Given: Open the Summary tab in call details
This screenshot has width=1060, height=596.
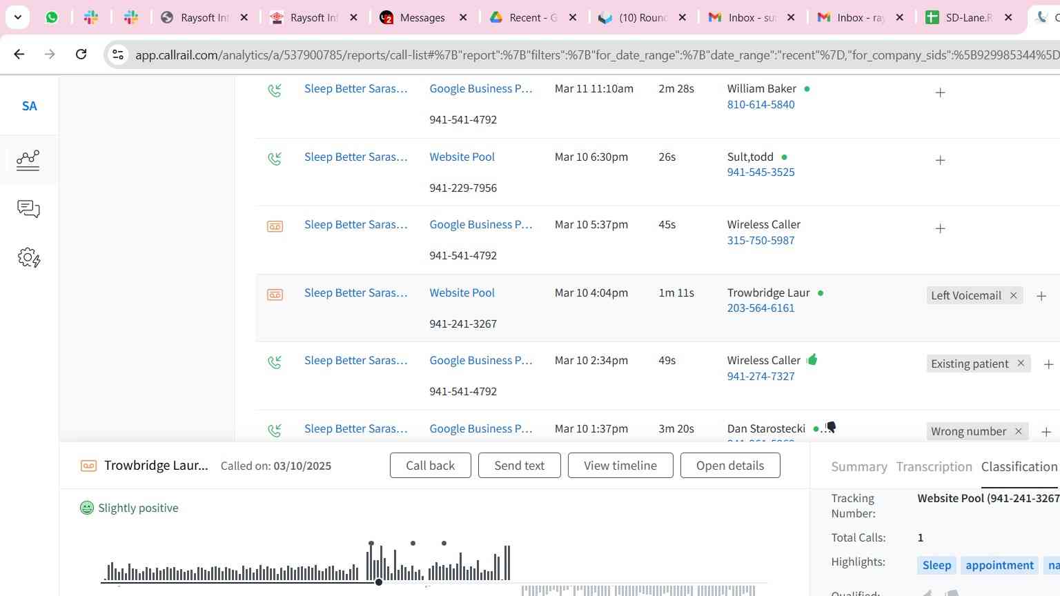Looking at the screenshot, I should coord(859,467).
